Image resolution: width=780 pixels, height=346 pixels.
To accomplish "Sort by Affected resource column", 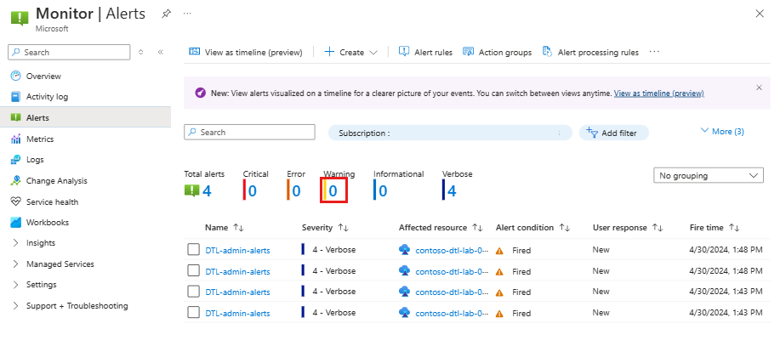I will coord(441,228).
